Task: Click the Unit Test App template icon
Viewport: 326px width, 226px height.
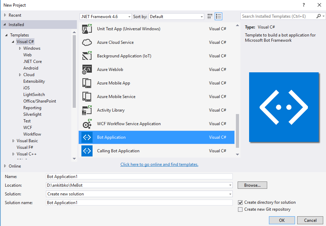Action: (x=87, y=29)
